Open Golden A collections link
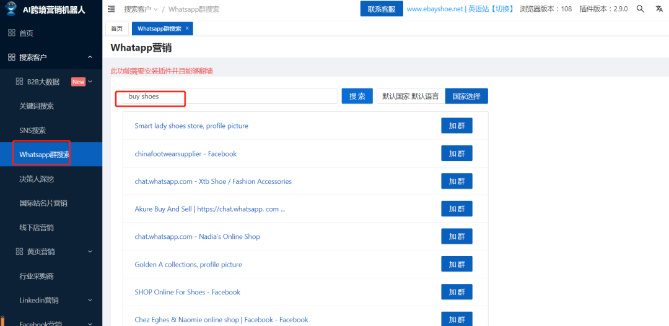 188,265
